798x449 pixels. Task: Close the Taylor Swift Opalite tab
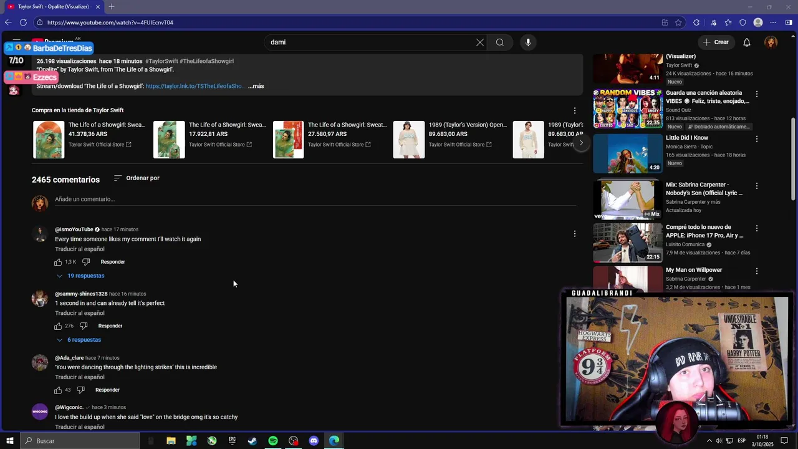[x=98, y=7]
